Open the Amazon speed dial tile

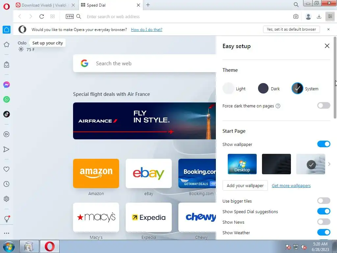point(96,173)
